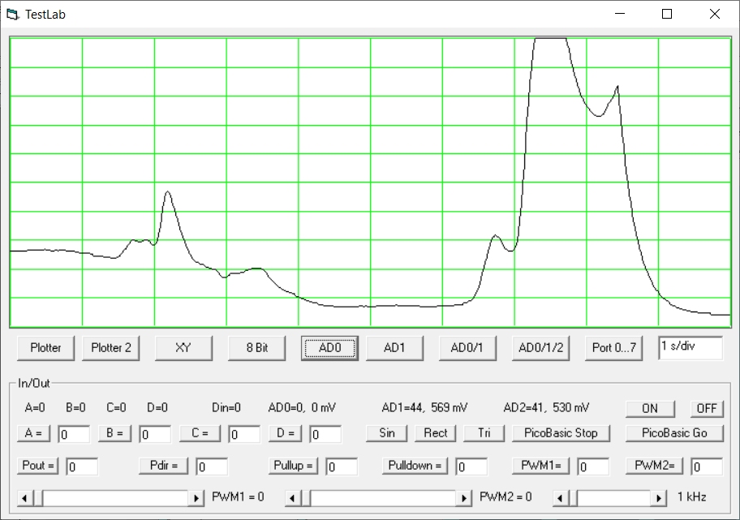Select the 8 Bit mode button
This screenshot has width=740, height=520.
pyautogui.click(x=257, y=347)
